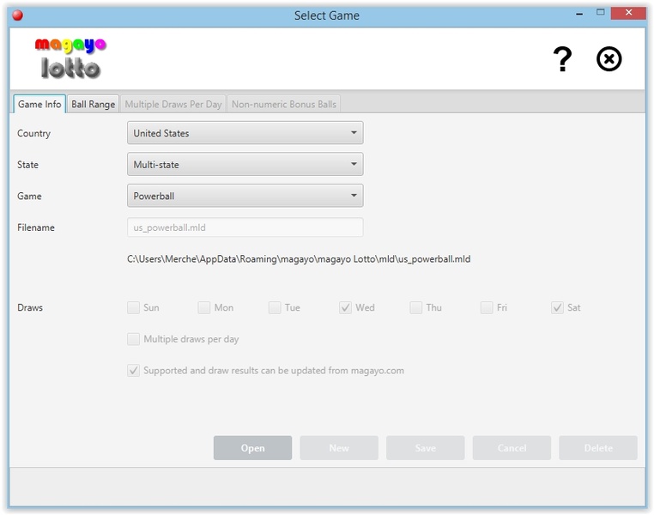Open help via the question mark icon
The height and width of the screenshot is (515, 654).
(x=562, y=59)
